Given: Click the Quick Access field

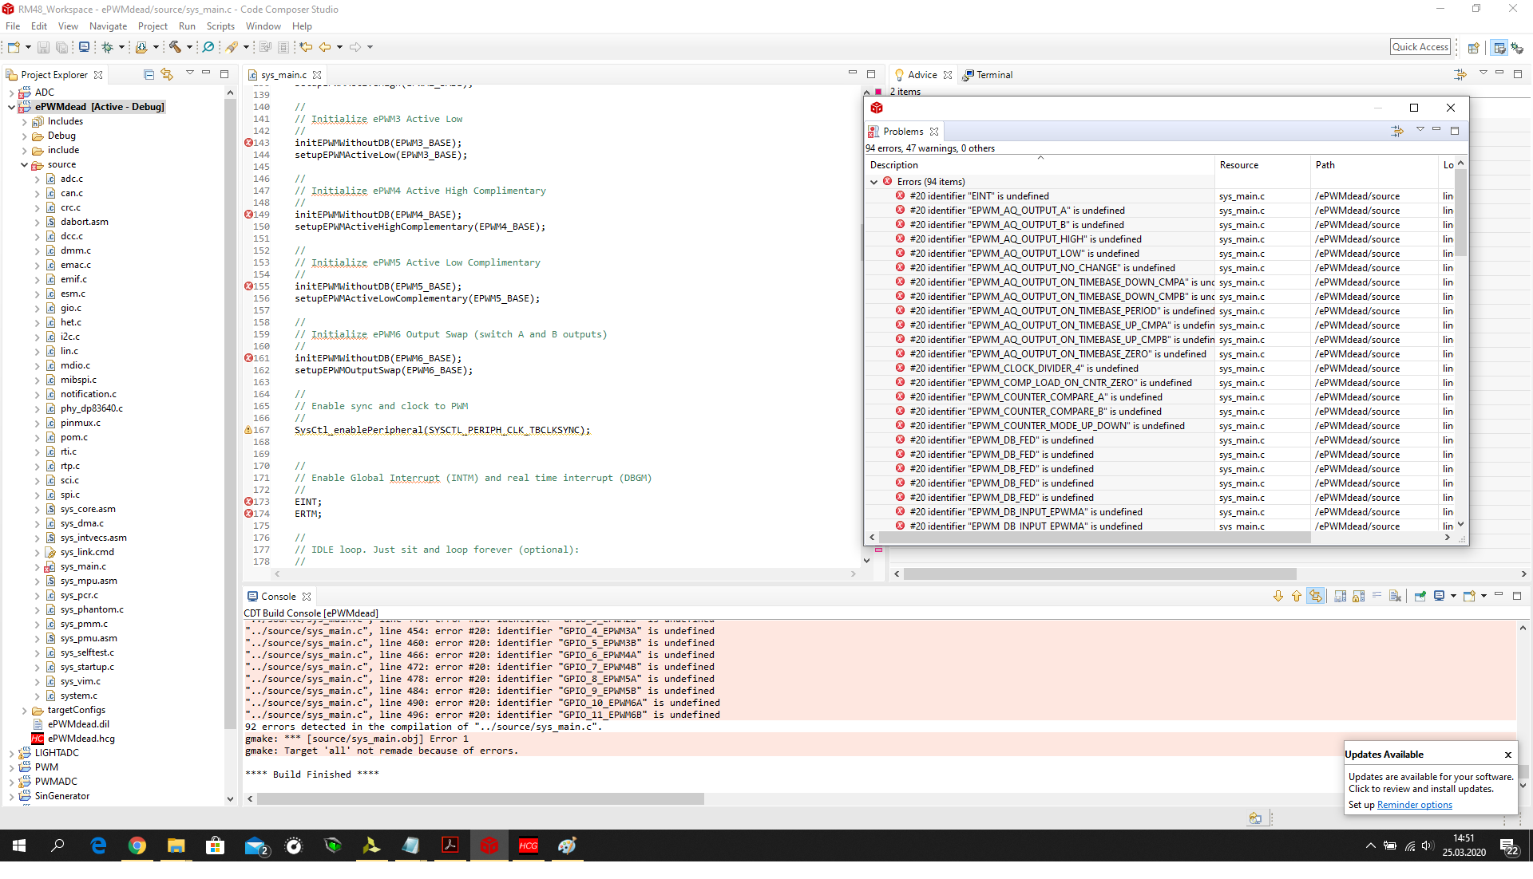Looking at the screenshot, I should [x=1420, y=47].
